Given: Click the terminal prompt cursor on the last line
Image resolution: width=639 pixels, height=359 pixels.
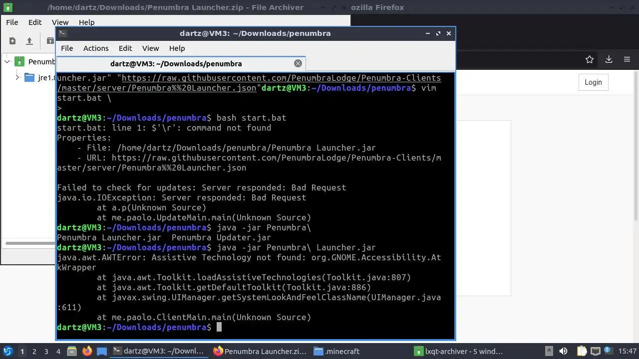Looking at the screenshot, I should click(x=219, y=327).
